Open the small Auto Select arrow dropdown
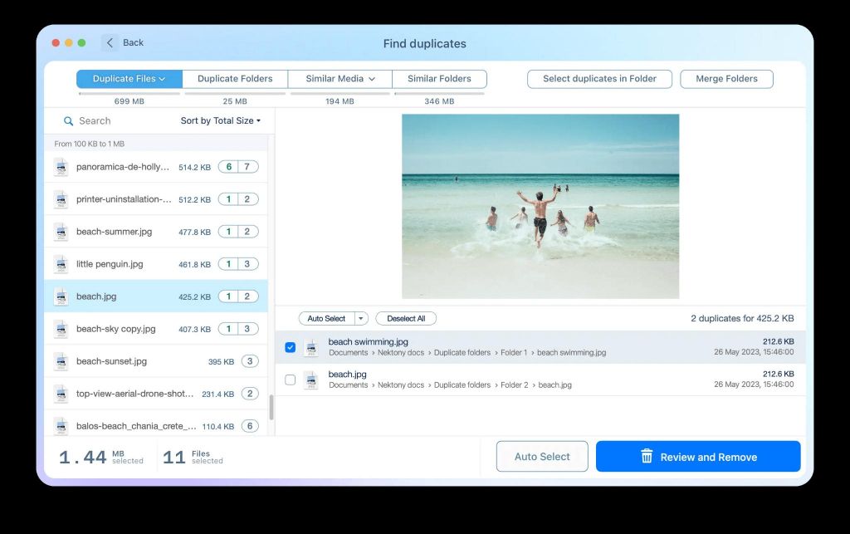 (x=361, y=319)
